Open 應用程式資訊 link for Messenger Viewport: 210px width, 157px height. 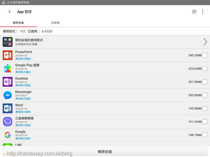click(23, 99)
